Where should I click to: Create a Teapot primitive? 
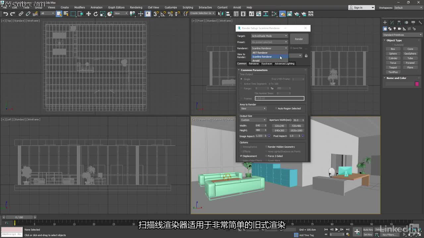[x=393, y=67]
